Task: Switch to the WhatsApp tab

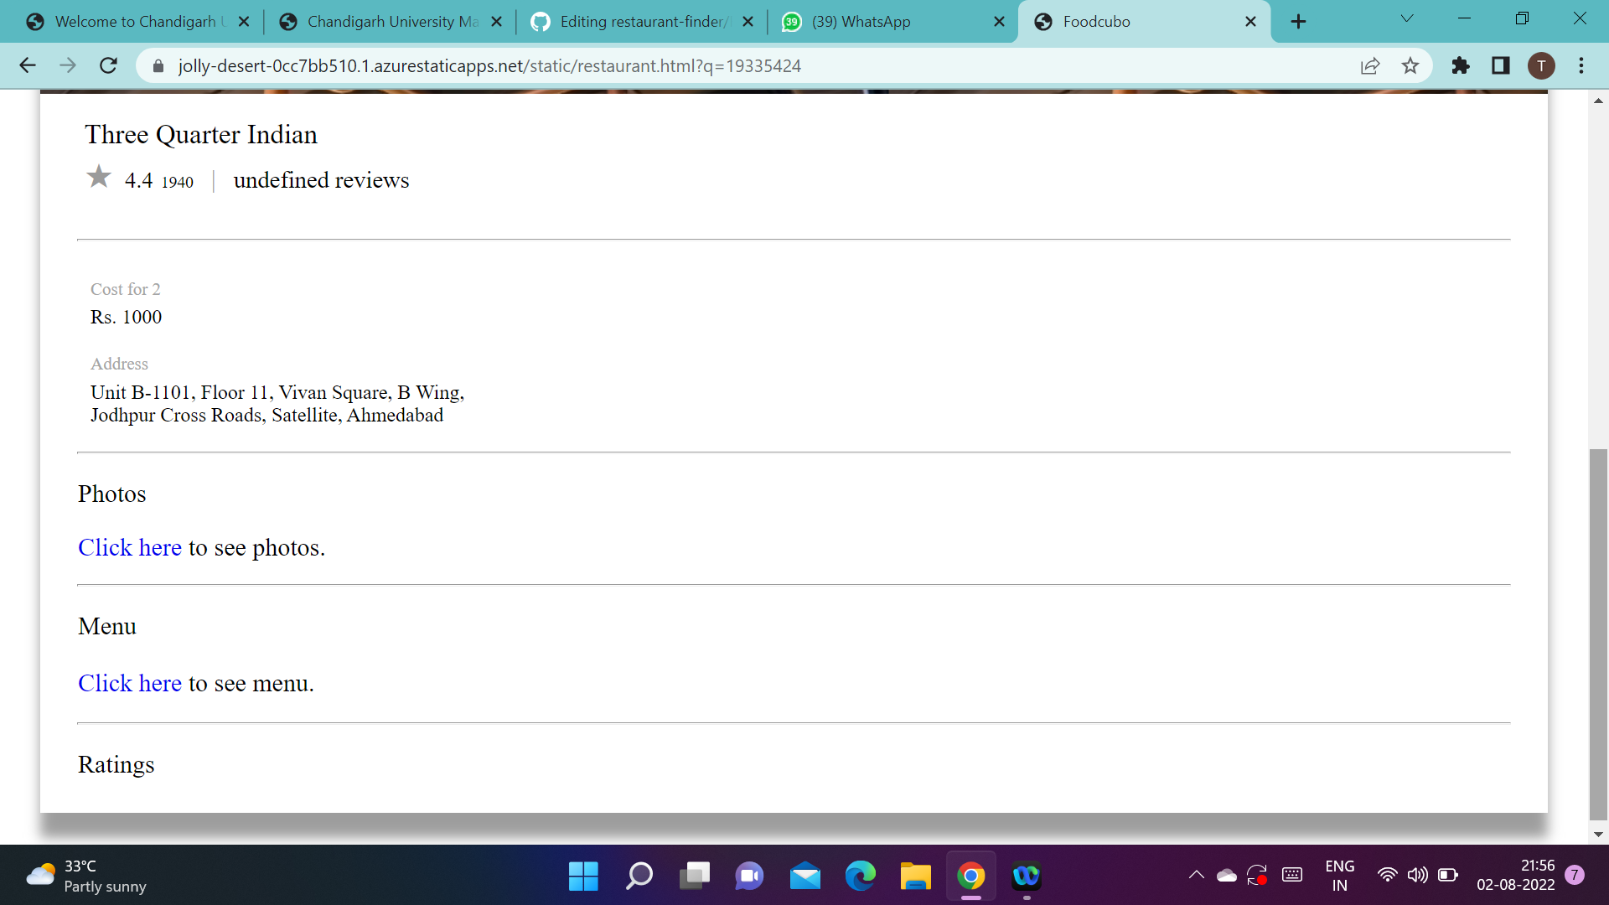Action: point(861,22)
